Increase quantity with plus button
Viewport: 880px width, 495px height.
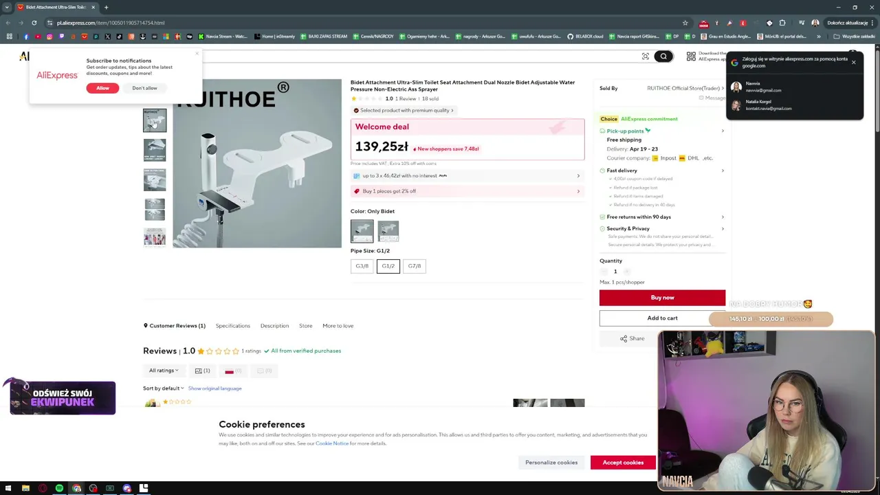click(626, 272)
